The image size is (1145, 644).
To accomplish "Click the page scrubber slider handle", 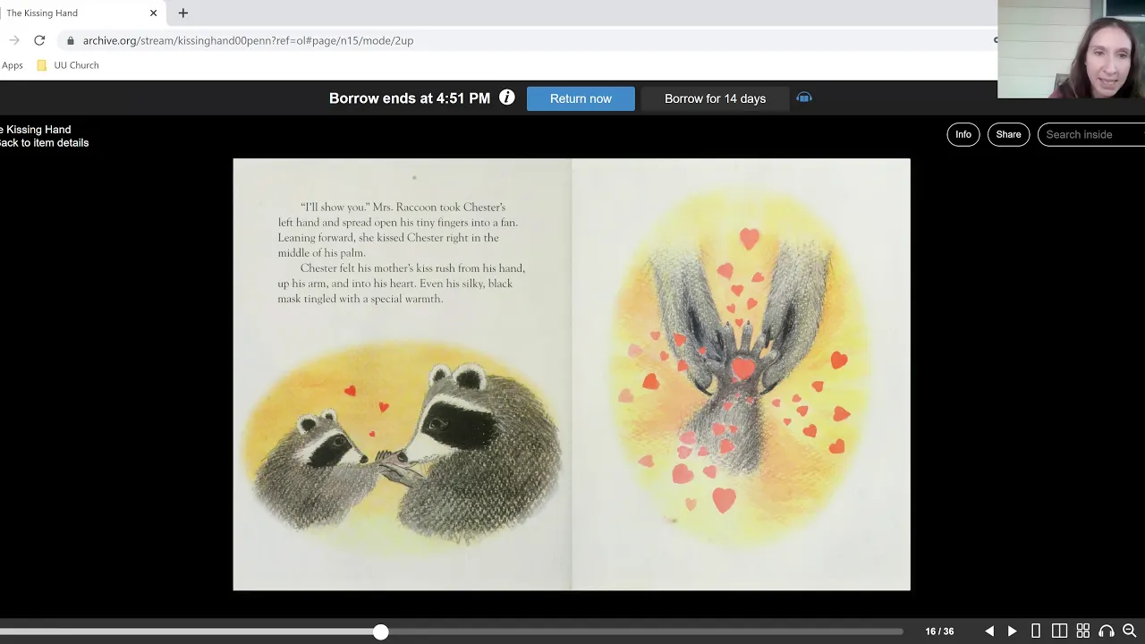I will (381, 631).
